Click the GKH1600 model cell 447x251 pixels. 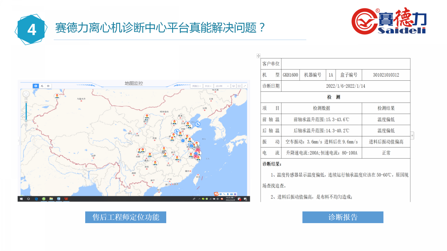tap(290, 75)
